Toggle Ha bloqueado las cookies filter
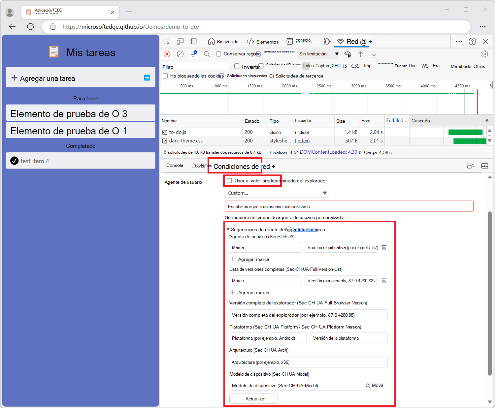 click(x=165, y=76)
